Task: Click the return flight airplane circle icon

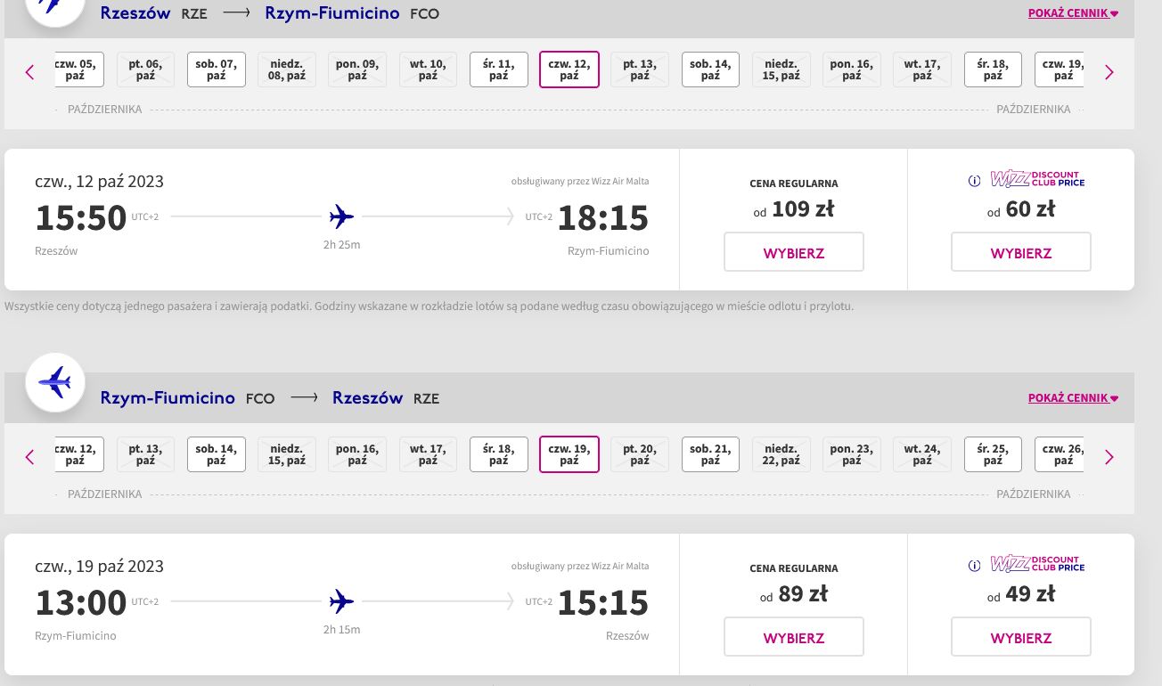Action: pos(55,383)
